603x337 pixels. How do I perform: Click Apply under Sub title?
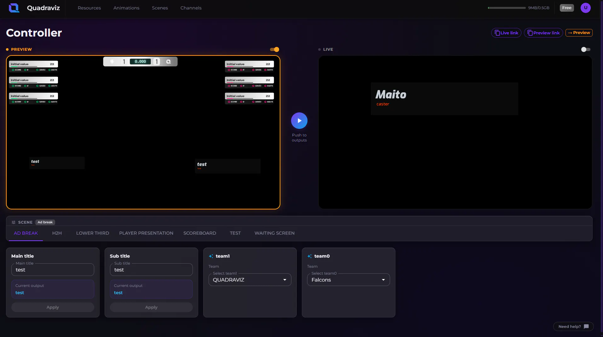pos(151,307)
